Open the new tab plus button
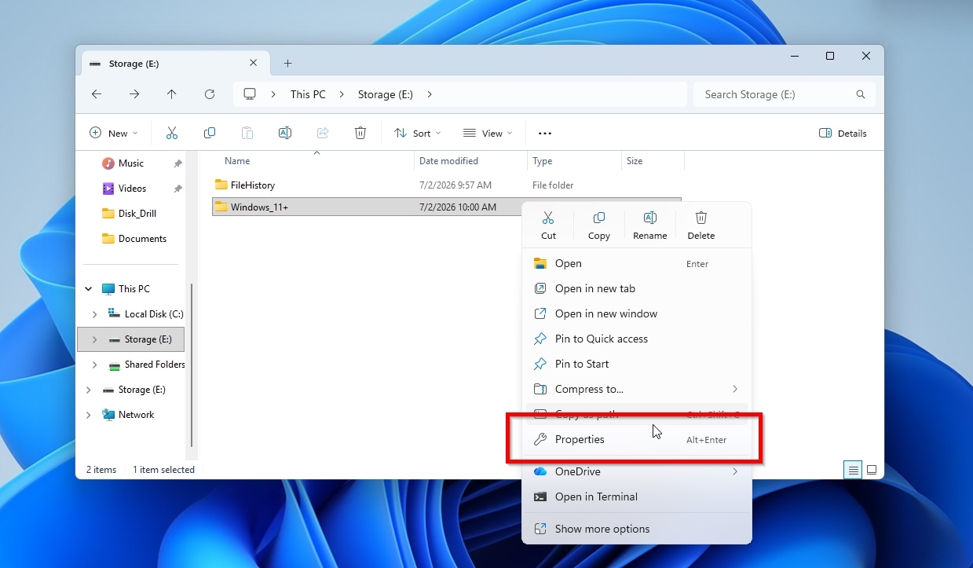973x568 pixels. (x=287, y=63)
